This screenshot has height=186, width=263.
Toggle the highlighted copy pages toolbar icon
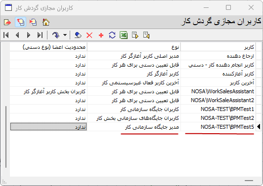(20, 22)
